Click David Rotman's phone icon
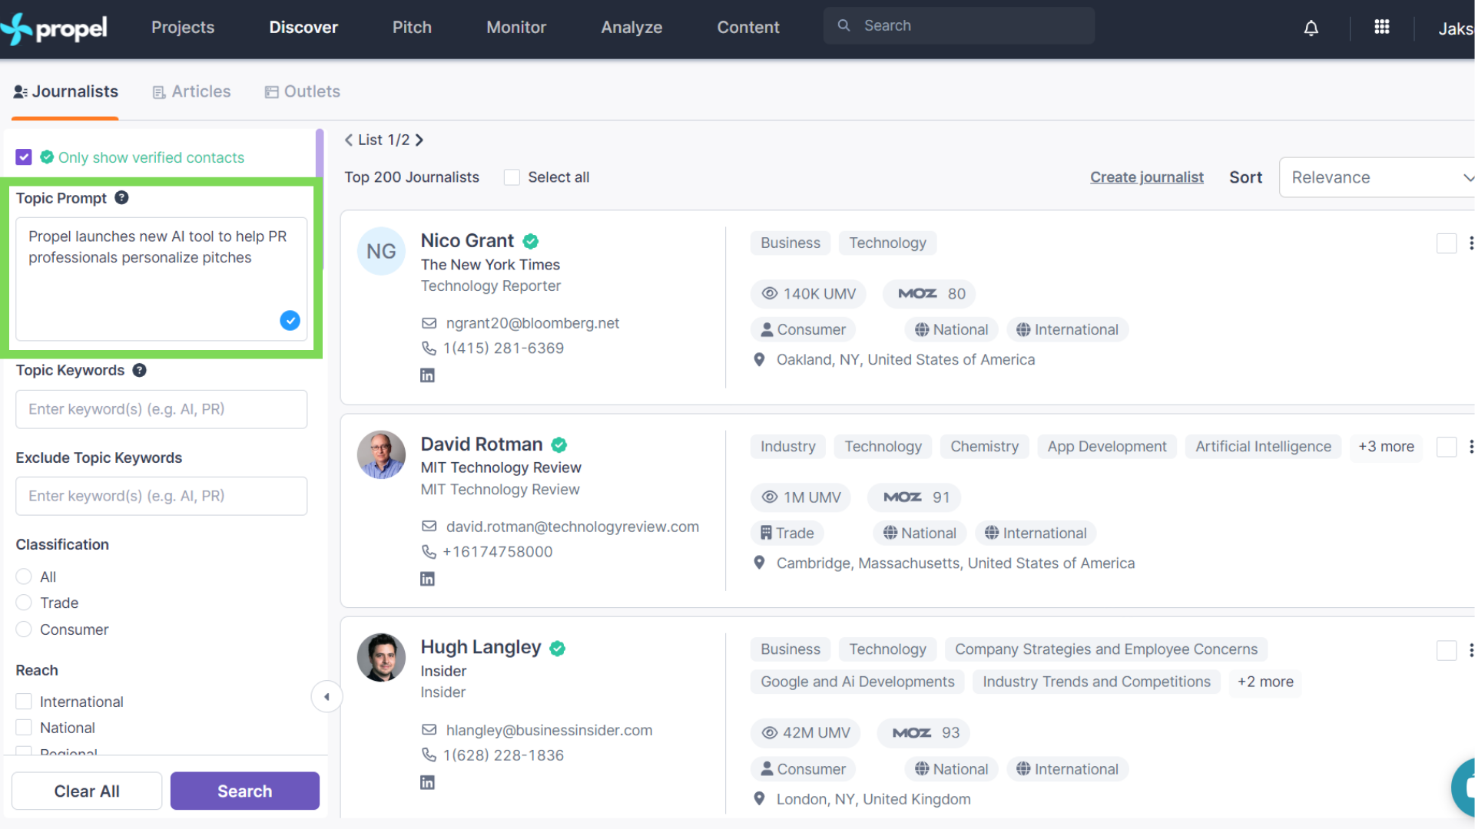This screenshot has height=829, width=1475. [x=429, y=552]
